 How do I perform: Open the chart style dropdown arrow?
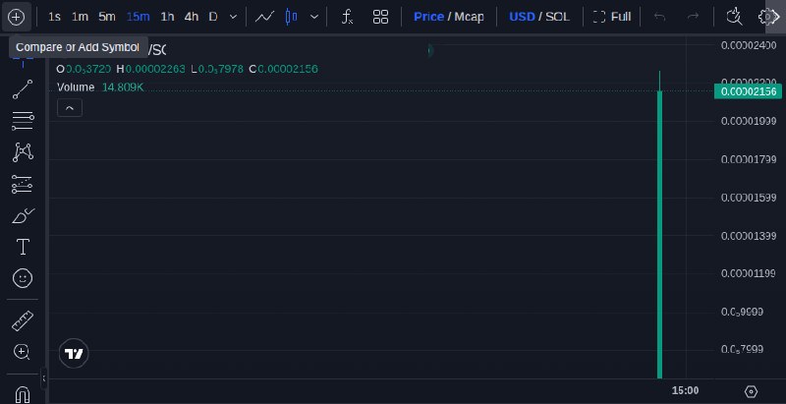click(314, 17)
